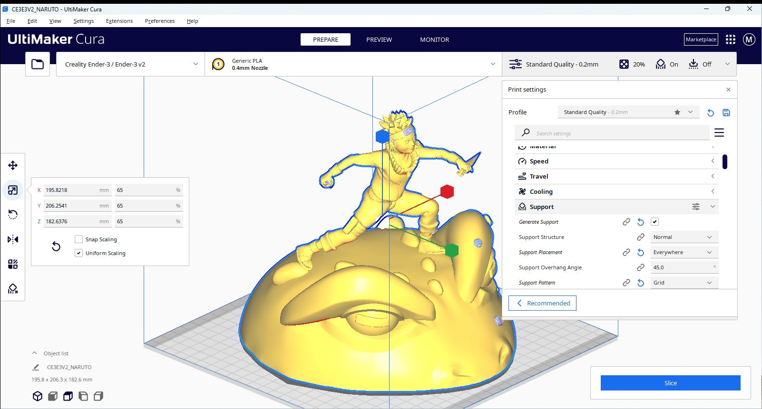Uncheck Generate Support checkbox
Viewport: 762px width, 409px height.
655,222
